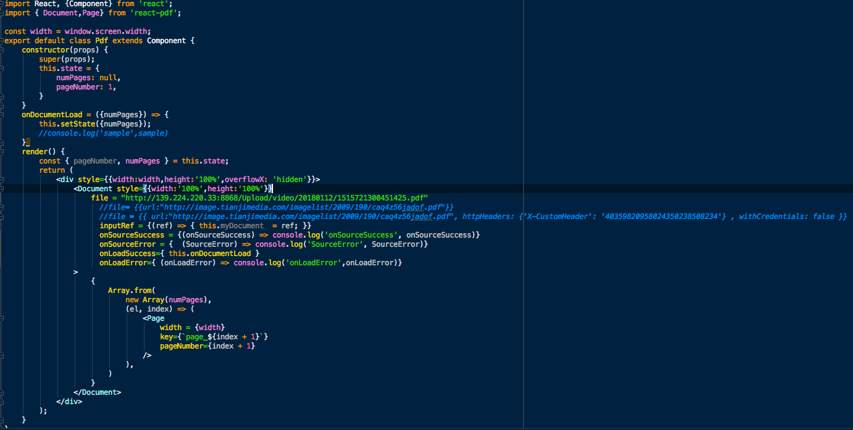Click '(el, index) => (' arrow function
The width and height of the screenshot is (853, 430).
pyautogui.click(x=160, y=309)
